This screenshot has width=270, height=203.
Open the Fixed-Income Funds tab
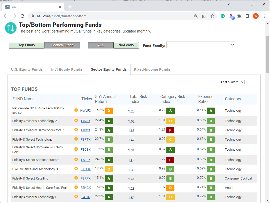pos(152,69)
